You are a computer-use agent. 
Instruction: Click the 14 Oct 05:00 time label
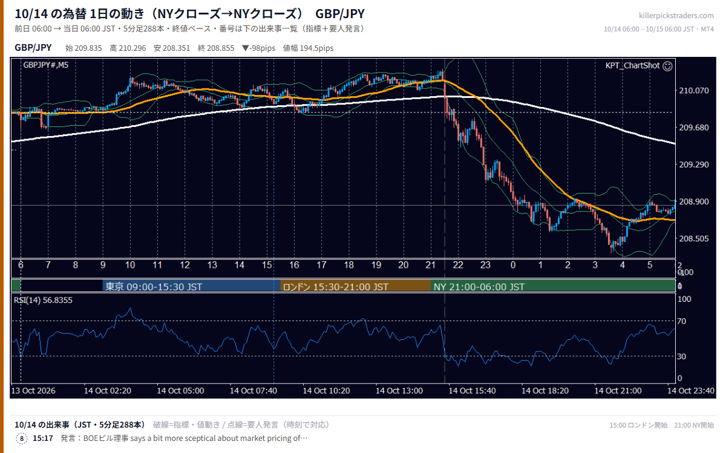coord(180,391)
